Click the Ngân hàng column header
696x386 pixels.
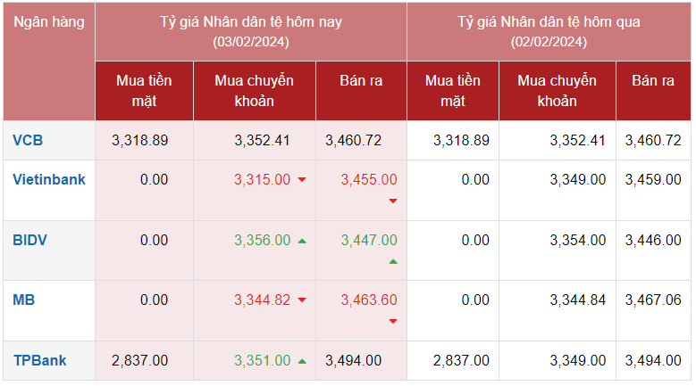49,22
